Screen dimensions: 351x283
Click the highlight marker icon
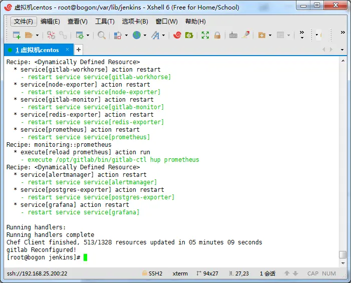click(x=245, y=35)
